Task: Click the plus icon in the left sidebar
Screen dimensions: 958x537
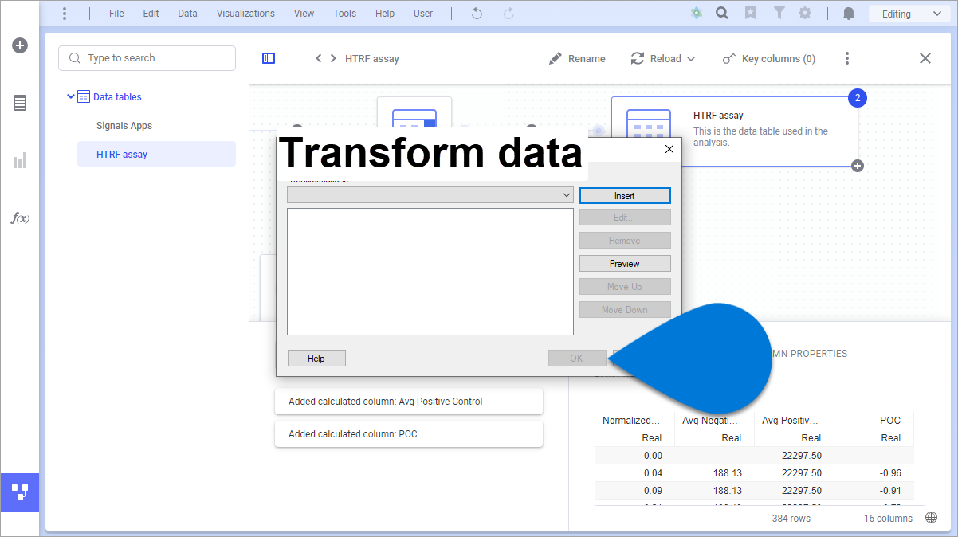Action: 20,45
